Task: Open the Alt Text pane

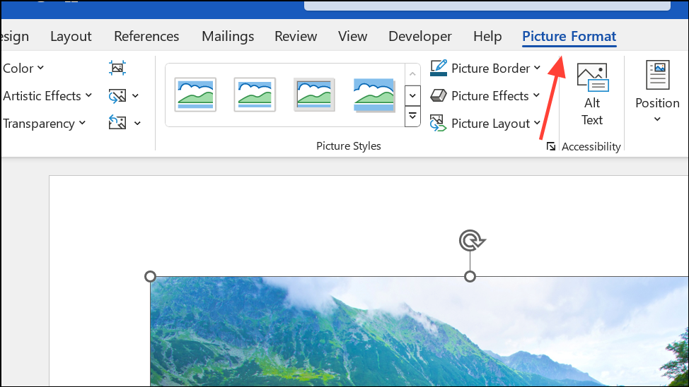Action: [x=592, y=95]
